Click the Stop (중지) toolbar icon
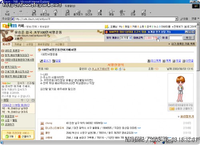 pos(34,12)
